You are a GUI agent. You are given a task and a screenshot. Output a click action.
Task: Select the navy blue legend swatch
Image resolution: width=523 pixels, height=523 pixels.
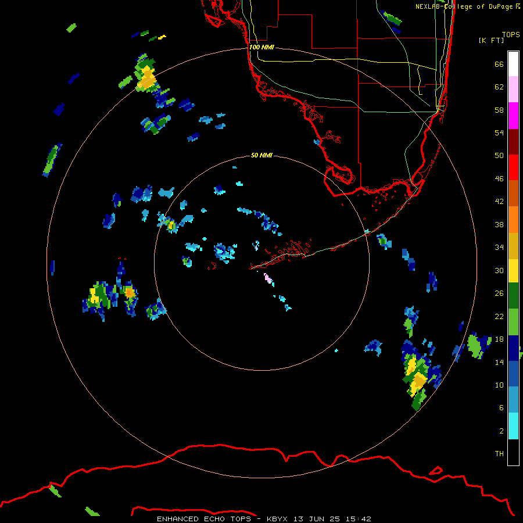[513, 348]
